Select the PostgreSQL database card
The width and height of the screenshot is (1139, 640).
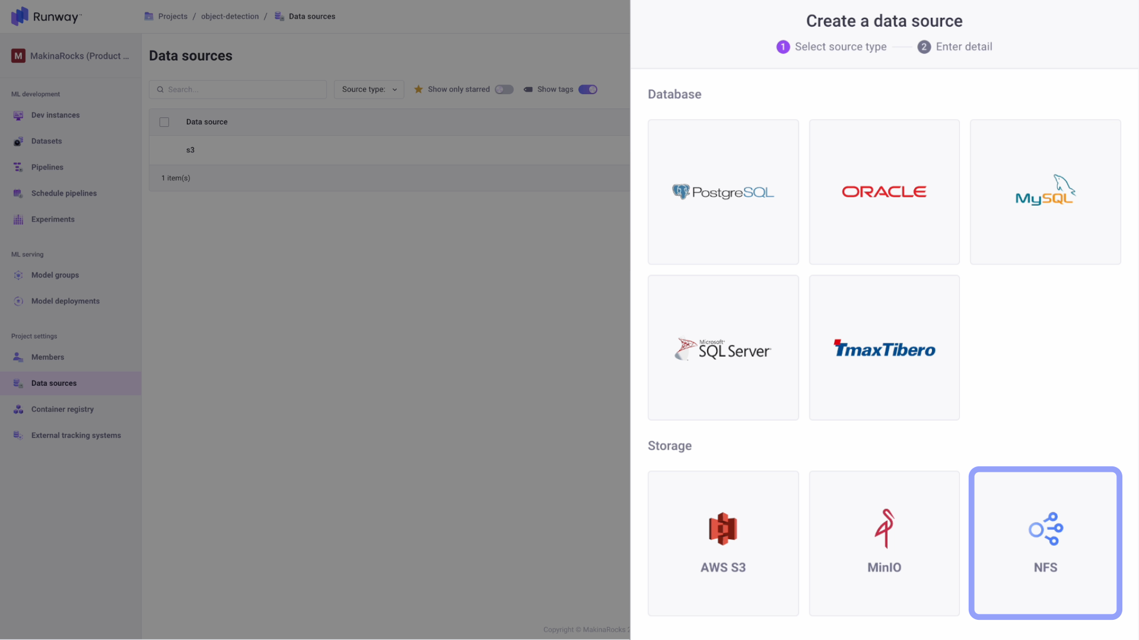[723, 192]
